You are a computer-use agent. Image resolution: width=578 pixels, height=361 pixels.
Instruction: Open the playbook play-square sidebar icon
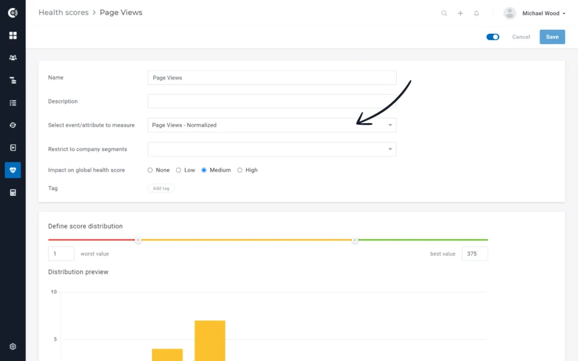[13, 148]
